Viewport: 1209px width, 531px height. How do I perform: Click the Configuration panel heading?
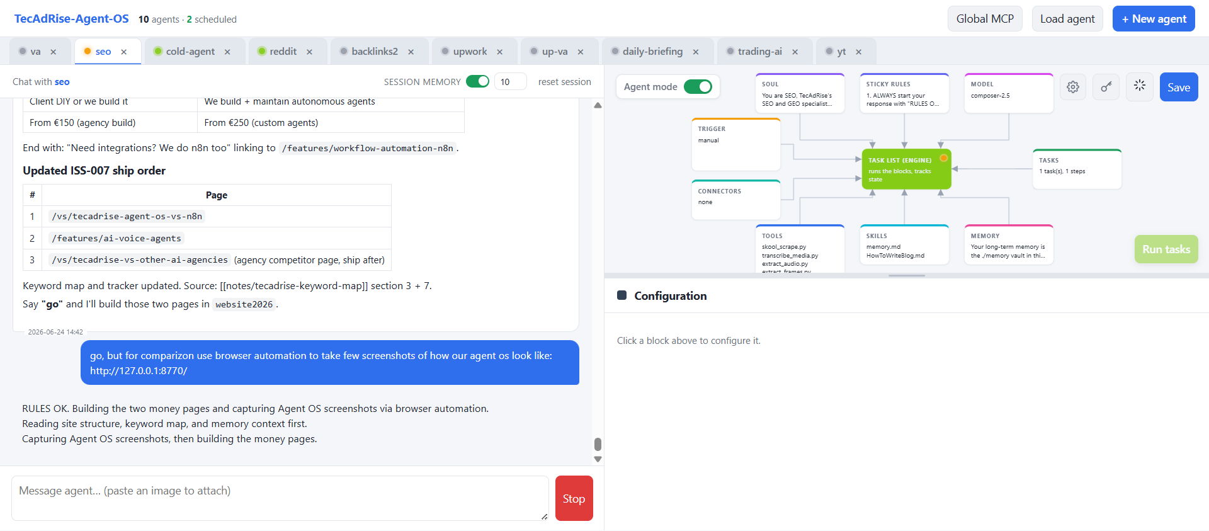click(x=671, y=296)
